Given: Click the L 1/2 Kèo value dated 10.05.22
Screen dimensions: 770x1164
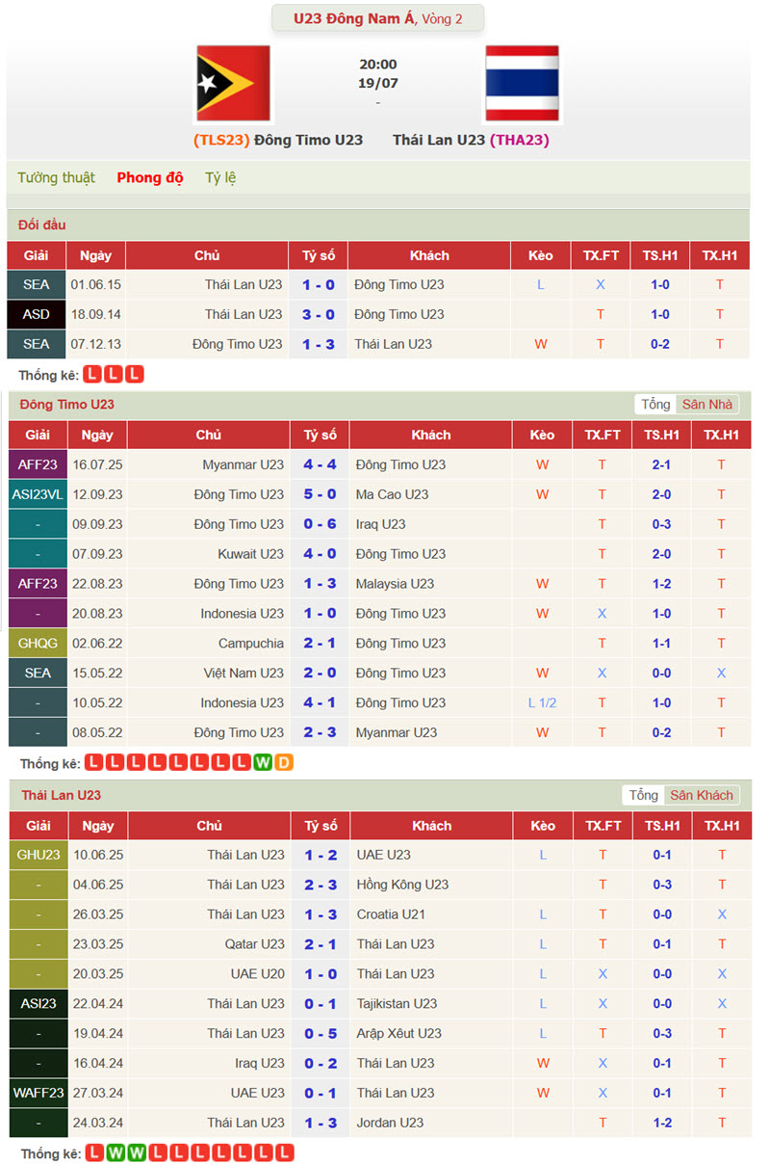Looking at the screenshot, I should (x=543, y=702).
